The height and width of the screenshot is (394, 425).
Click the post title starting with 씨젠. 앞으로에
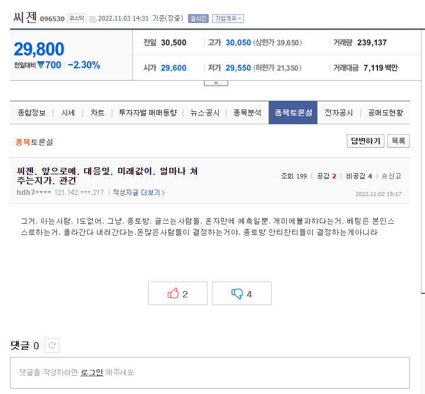tap(107, 176)
